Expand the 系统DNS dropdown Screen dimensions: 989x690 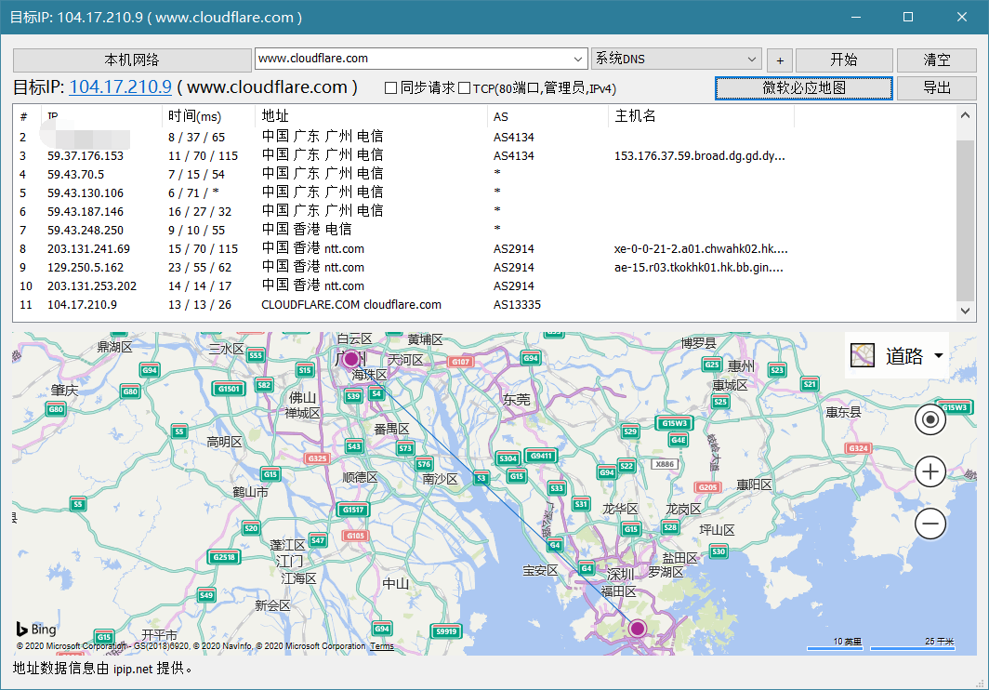pyautogui.click(x=751, y=59)
